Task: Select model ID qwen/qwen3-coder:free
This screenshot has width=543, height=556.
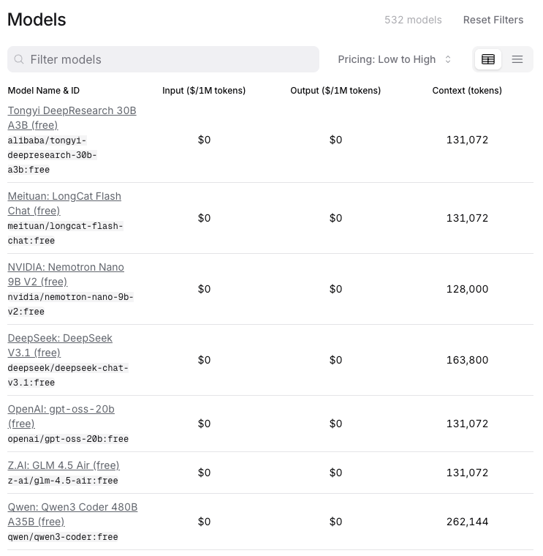Action: click(x=63, y=537)
